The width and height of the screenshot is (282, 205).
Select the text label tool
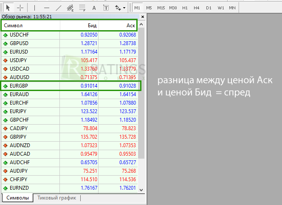pos(106,8)
